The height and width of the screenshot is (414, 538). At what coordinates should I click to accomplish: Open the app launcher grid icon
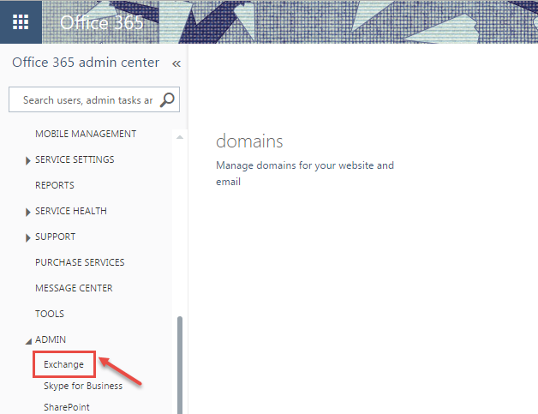pos(21,21)
